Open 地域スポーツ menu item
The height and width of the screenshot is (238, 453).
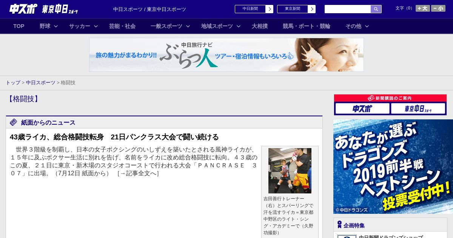click(x=217, y=26)
